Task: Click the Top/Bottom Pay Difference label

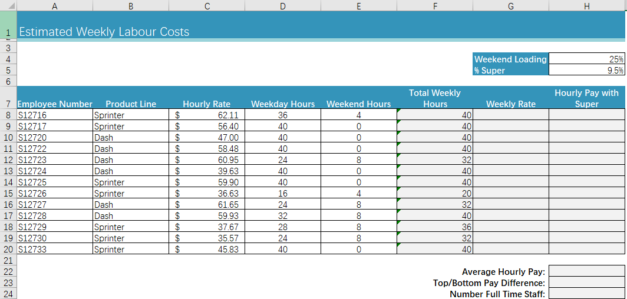Action: click(x=489, y=283)
